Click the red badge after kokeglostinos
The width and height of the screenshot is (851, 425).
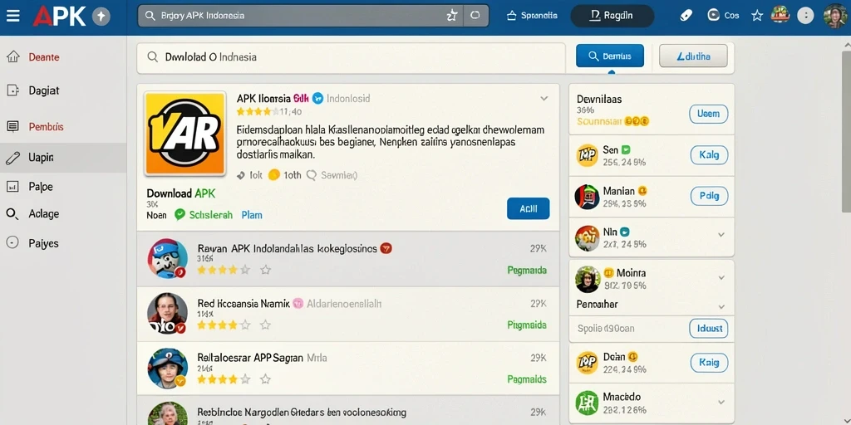(386, 248)
